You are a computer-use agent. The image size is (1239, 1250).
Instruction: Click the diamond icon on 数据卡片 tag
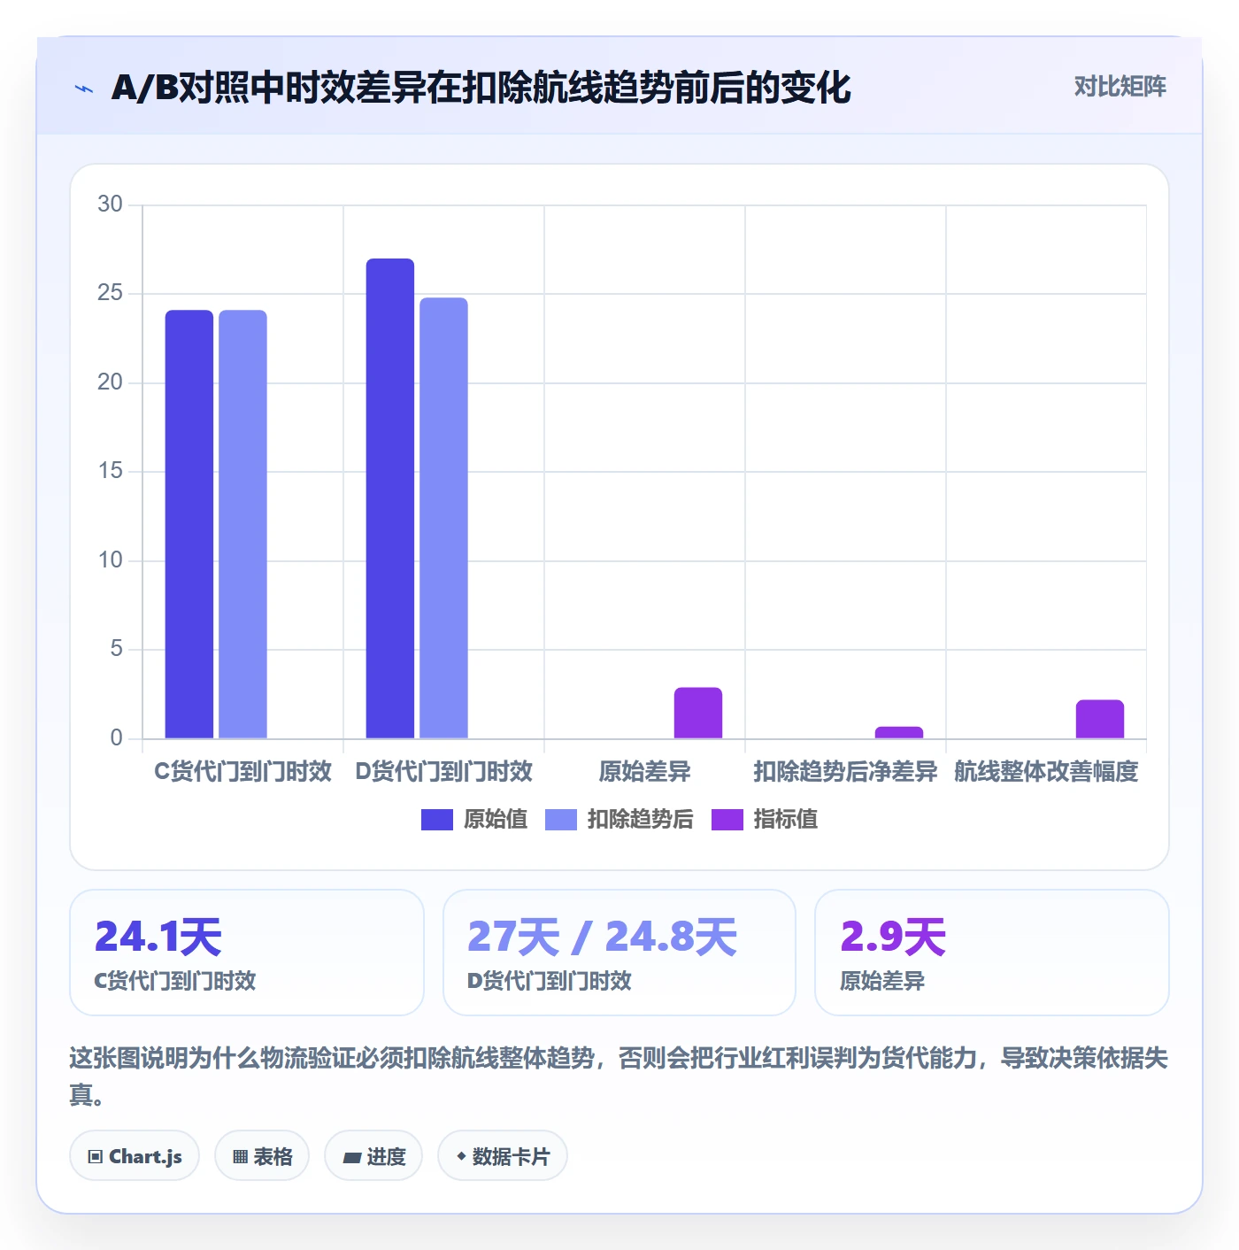click(461, 1156)
